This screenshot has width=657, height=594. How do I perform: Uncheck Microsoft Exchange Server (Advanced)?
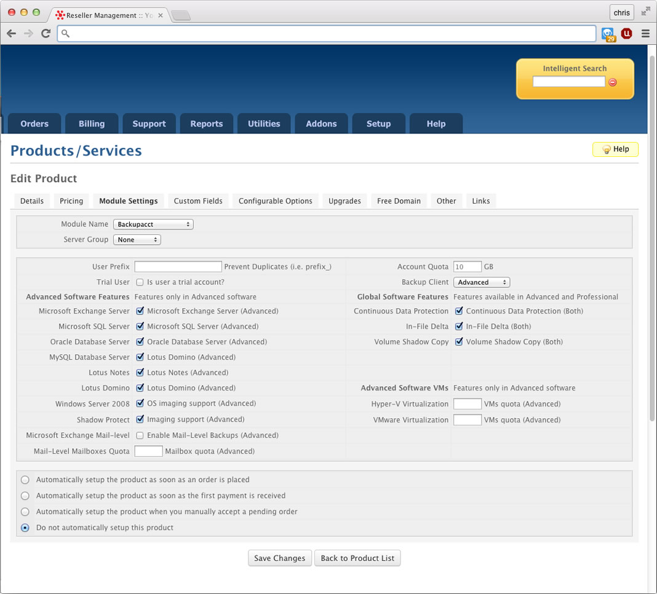(140, 311)
